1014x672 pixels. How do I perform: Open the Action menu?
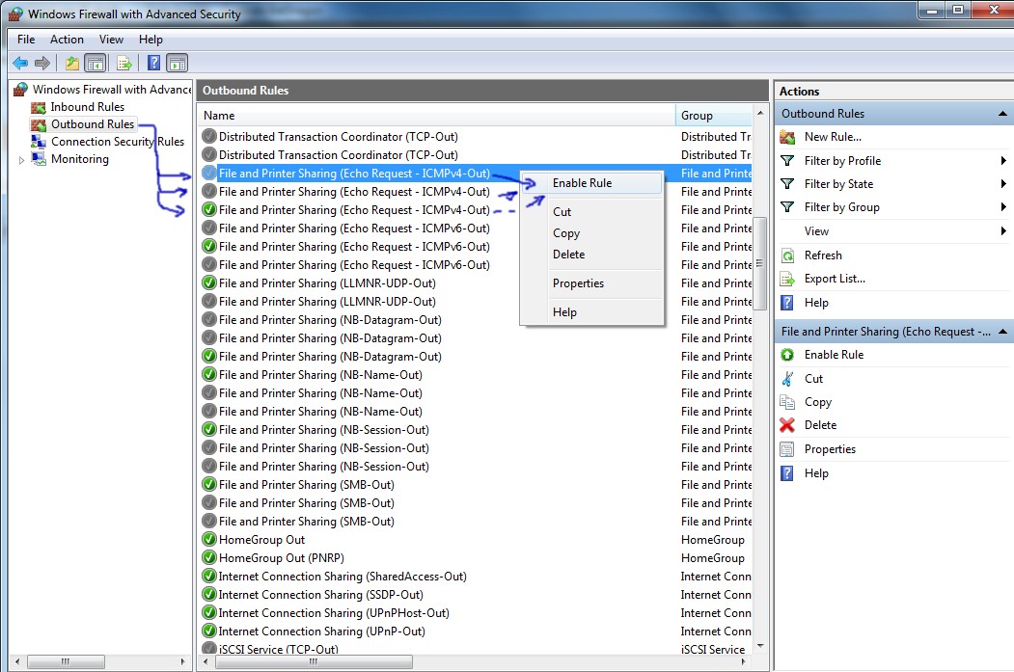[68, 40]
